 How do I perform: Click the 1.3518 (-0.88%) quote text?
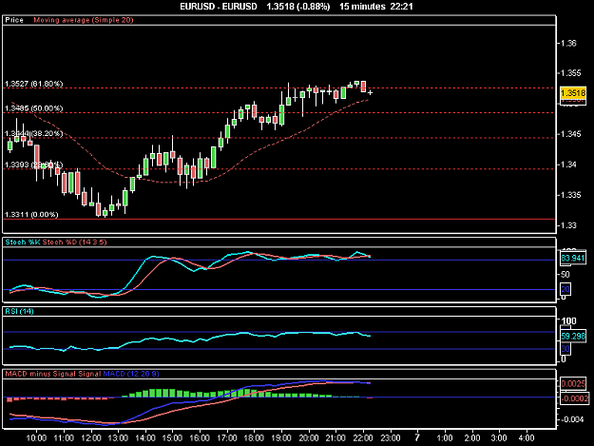click(x=298, y=7)
